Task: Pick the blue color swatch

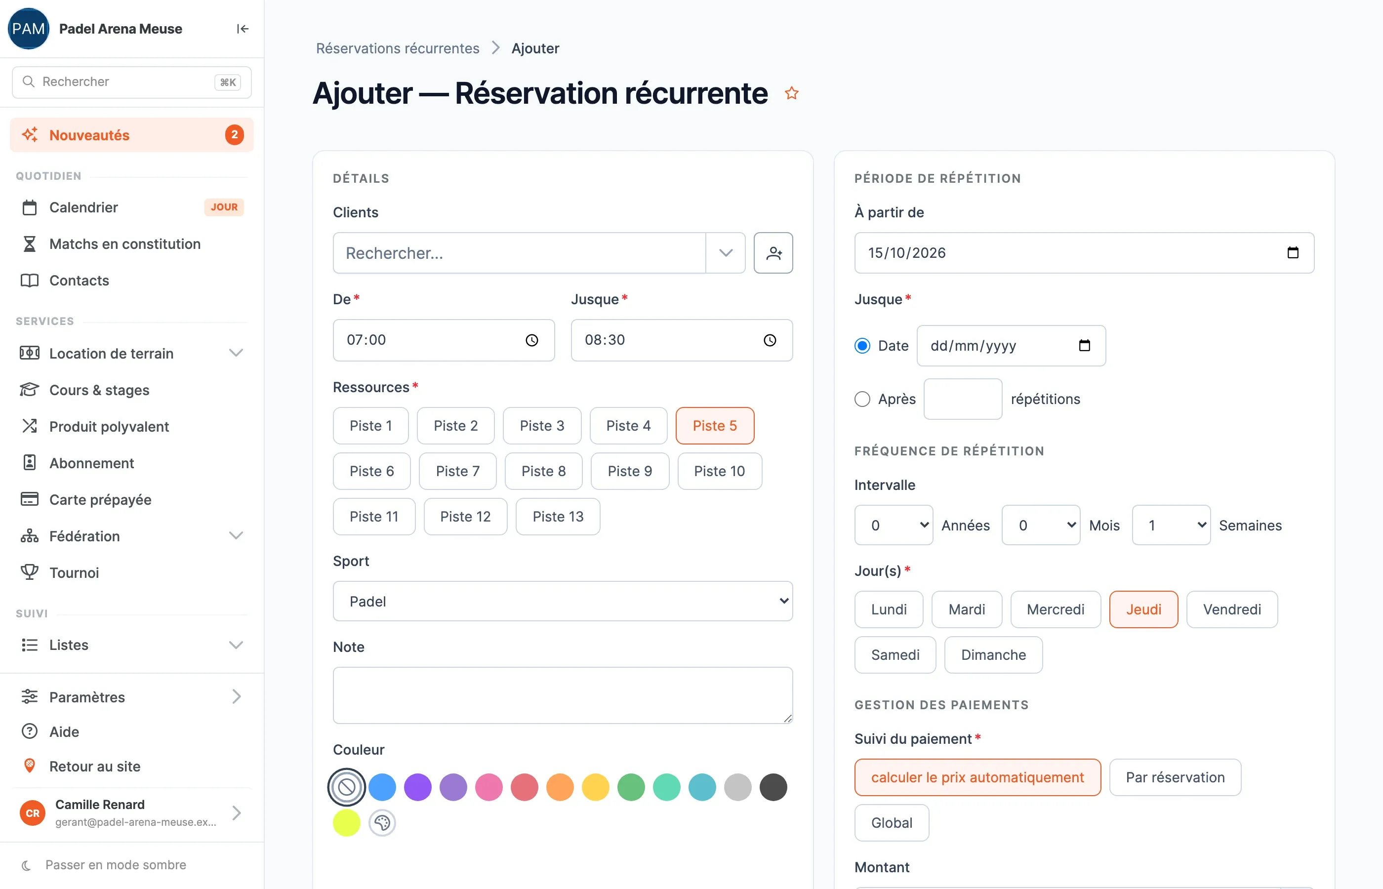Action: pyautogui.click(x=382, y=787)
